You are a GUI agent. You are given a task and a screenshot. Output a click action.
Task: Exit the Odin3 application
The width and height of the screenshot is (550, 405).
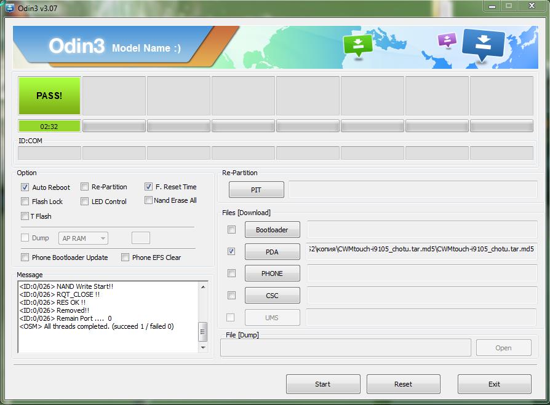(x=494, y=384)
